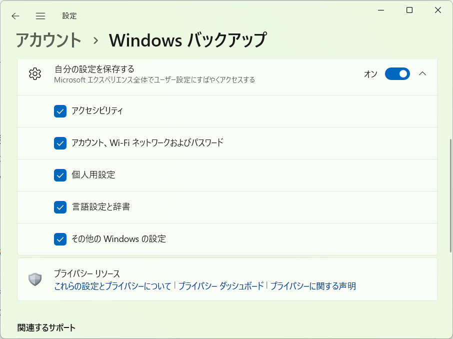Open the hamburger navigation menu
The width and height of the screenshot is (453, 339).
[40, 16]
